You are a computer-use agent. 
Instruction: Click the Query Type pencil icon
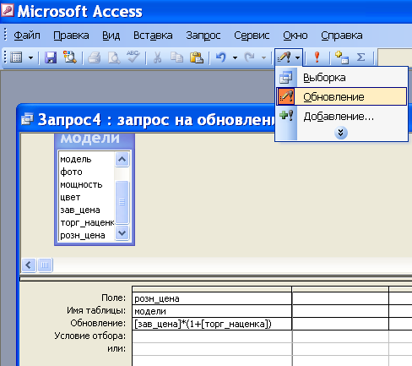(284, 57)
